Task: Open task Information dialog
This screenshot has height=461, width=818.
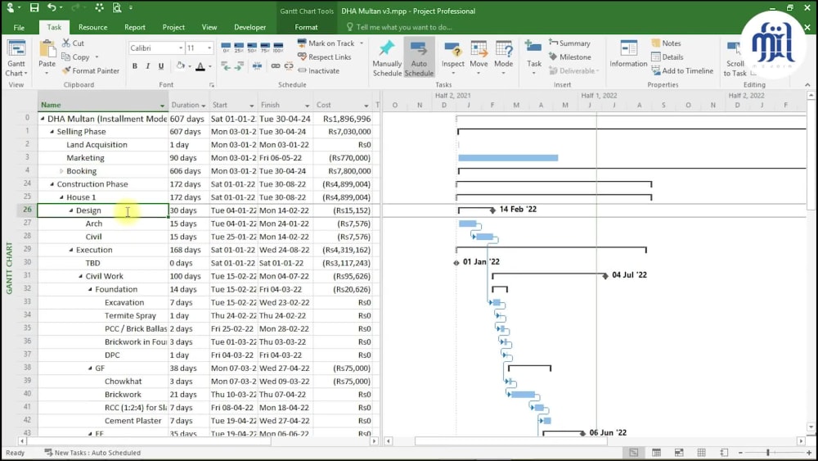Action: click(628, 54)
